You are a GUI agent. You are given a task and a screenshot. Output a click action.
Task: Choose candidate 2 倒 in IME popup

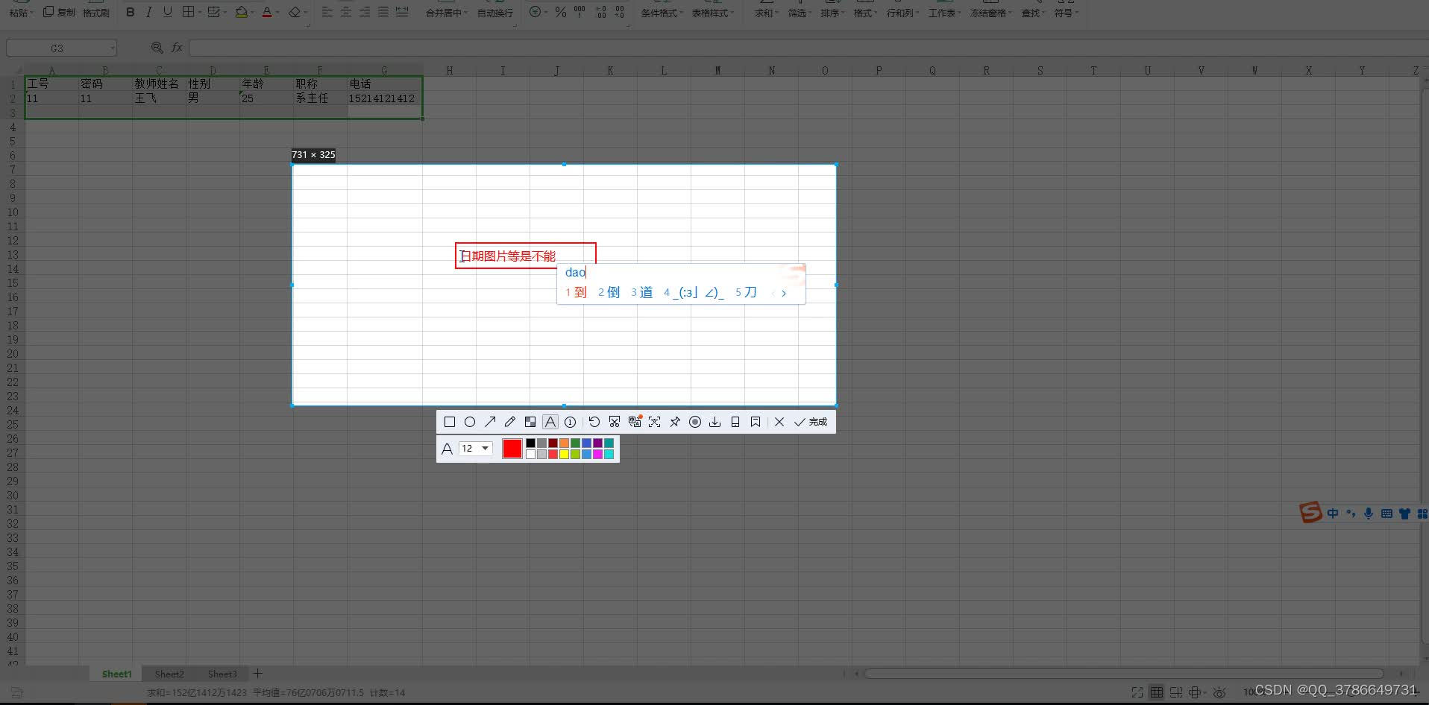[609, 292]
